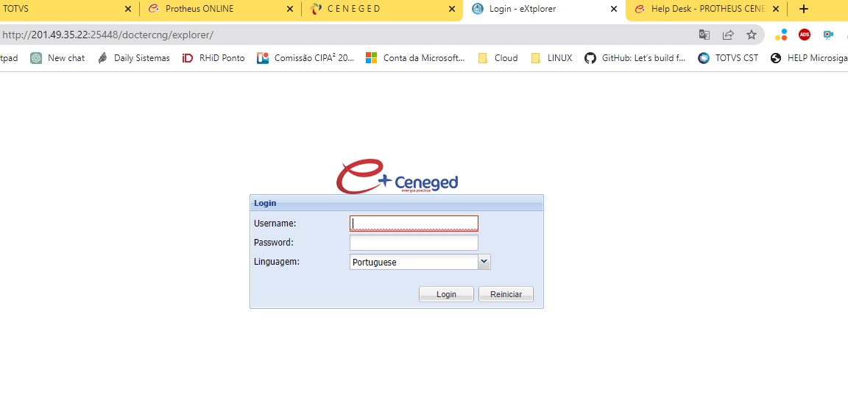This screenshot has height=414, width=848.
Task: Close the Login - eXtplorer tab
Action: coord(614,9)
